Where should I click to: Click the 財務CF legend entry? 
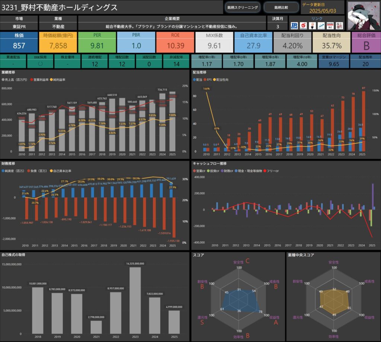(227, 171)
